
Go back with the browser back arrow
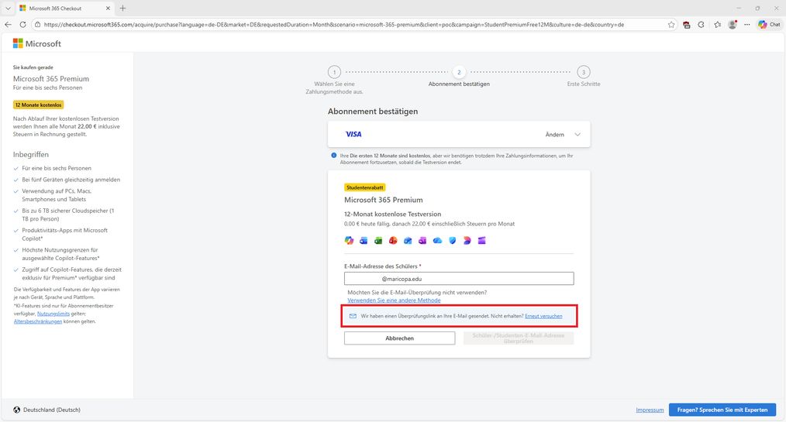[8, 25]
